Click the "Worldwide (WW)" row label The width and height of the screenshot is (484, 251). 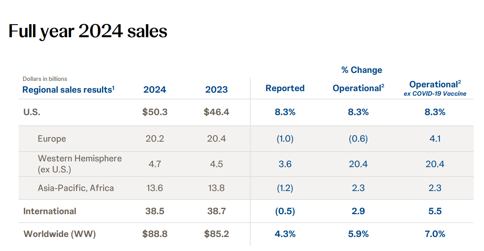coord(60,234)
